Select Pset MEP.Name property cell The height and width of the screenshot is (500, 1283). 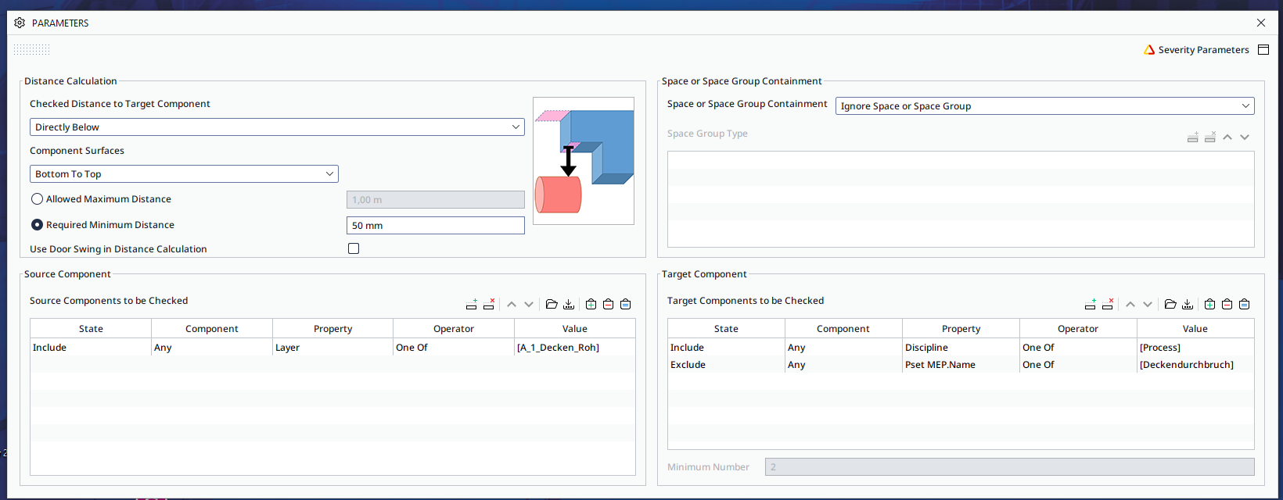pyautogui.click(x=961, y=364)
